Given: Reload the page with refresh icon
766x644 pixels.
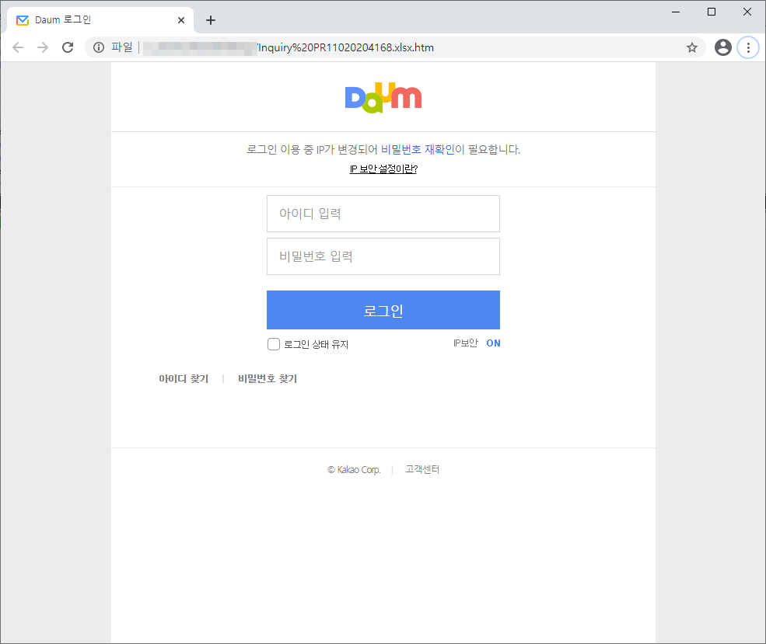Looking at the screenshot, I should pyautogui.click(x=68, y=47).
